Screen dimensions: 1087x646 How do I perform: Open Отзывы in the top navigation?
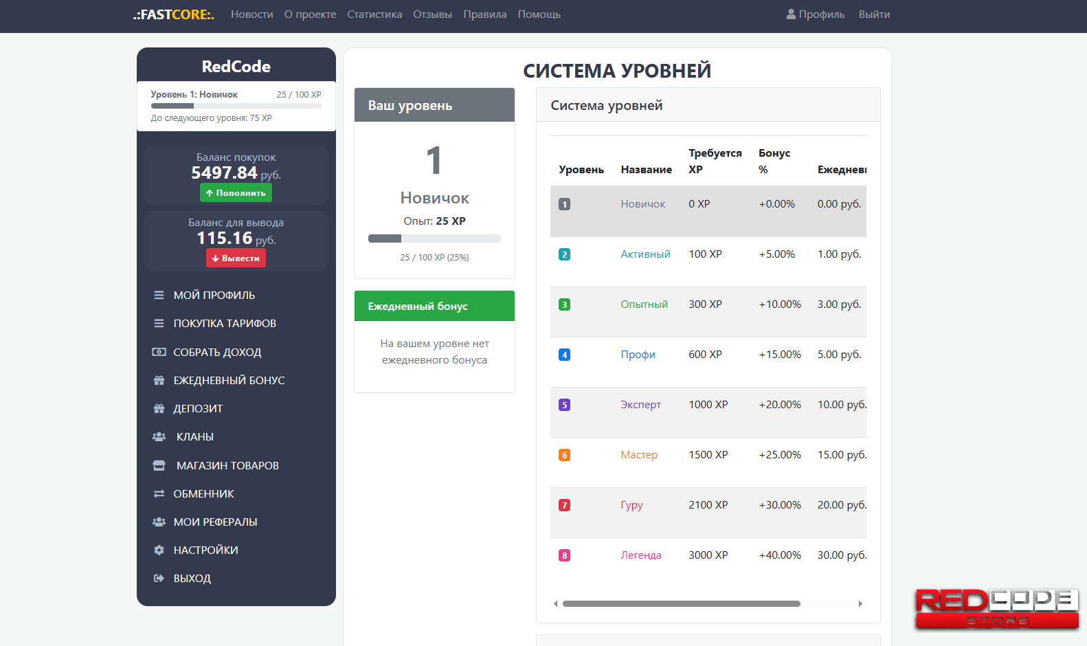(x=432, y=14)
